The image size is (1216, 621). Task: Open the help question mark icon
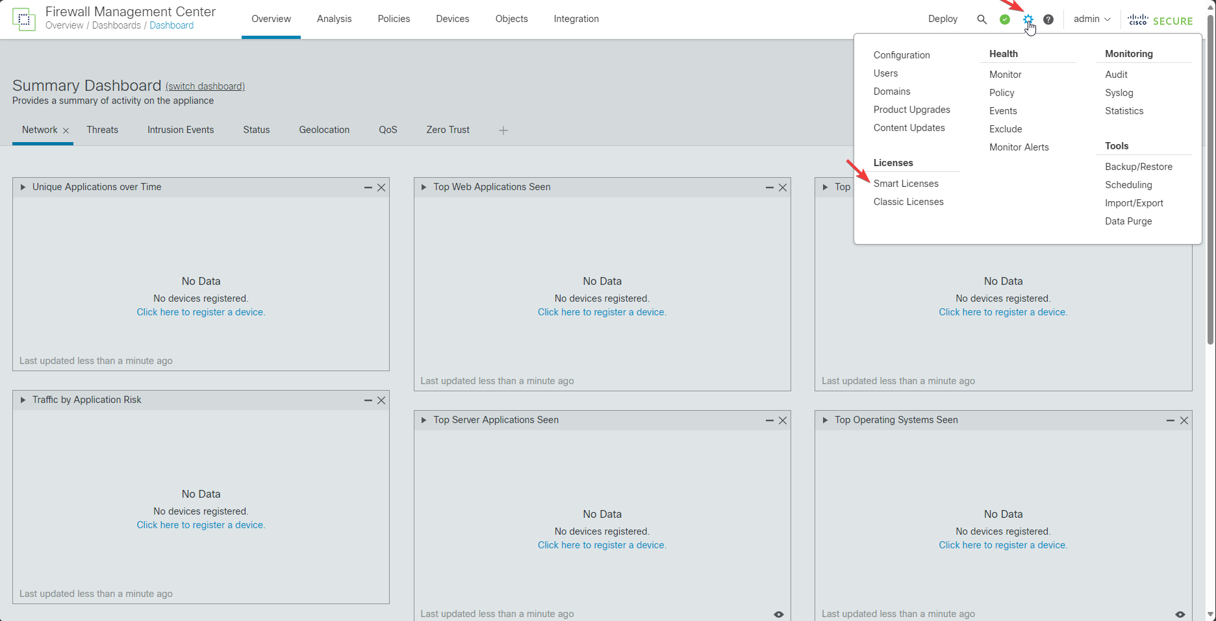tap(1048, 19)
